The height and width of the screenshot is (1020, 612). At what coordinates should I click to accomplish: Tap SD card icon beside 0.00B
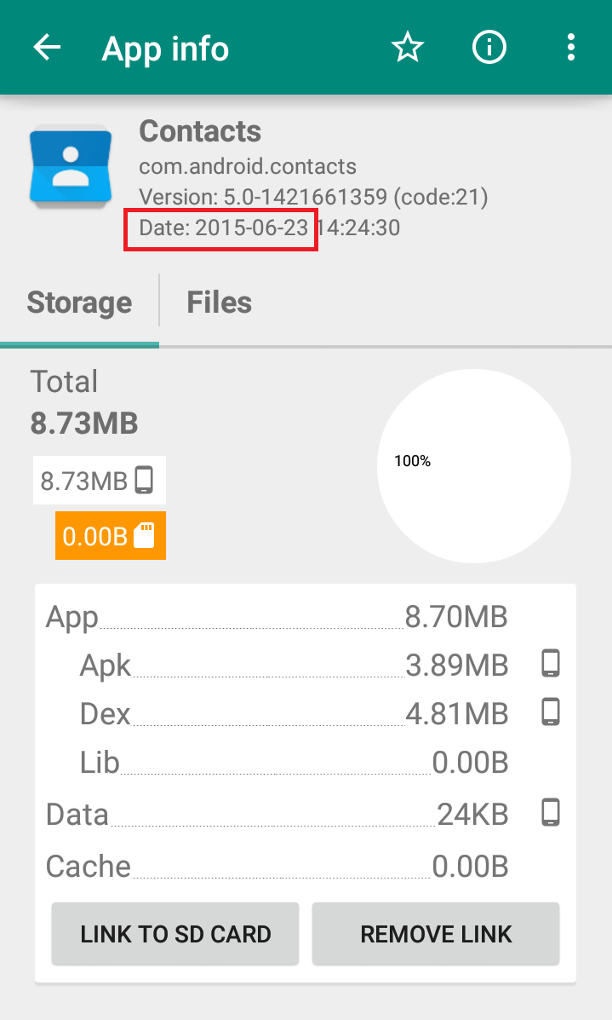point(145,536)
